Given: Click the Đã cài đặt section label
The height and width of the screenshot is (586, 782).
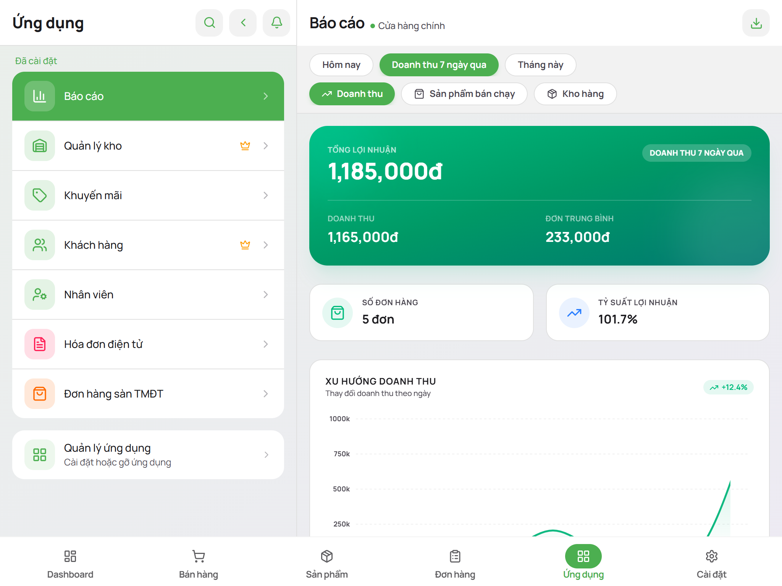Looking at the screenshot, I should pyautogui.click(x=36, y=61).
